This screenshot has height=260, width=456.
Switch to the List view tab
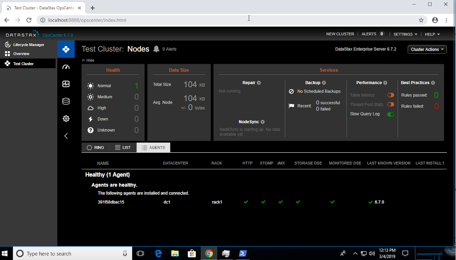(x=123, y=147)
